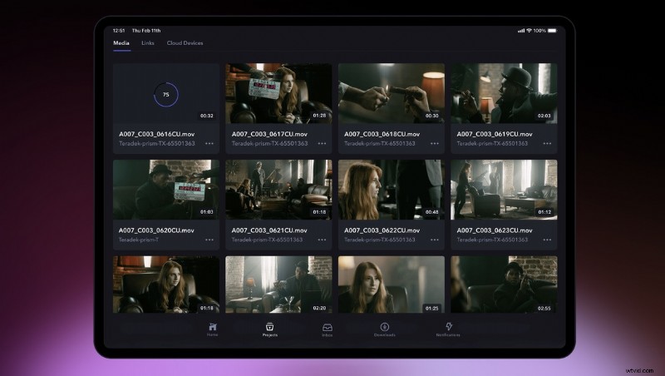Select file name A007_C003_0620CU.mov
The width and height of the screenshot is (665, 376).
click(x=156, y=230)
